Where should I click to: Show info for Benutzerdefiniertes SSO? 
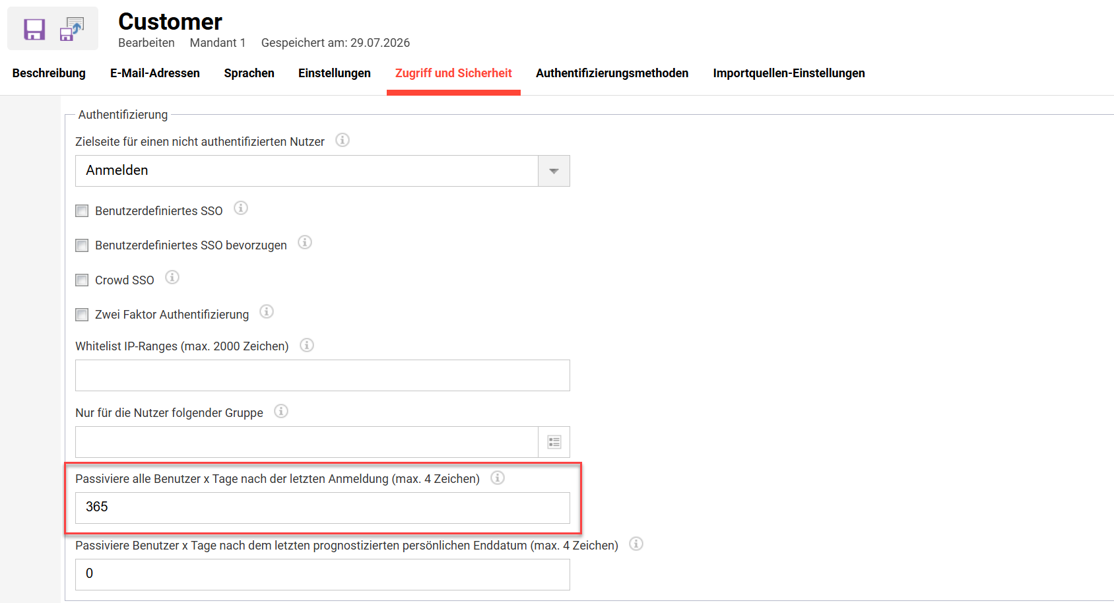click(x=241, y=208)
